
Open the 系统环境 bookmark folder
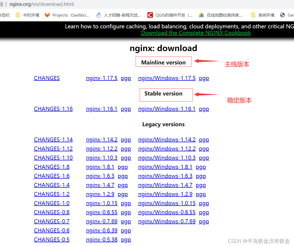(x=263, y=15)
